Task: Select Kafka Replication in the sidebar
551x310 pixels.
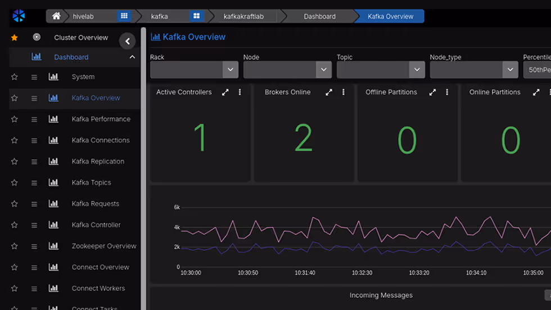Action: (98, 161)
